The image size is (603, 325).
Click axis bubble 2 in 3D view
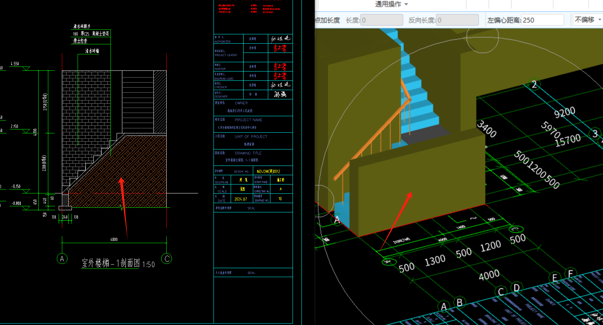[534, 84]
